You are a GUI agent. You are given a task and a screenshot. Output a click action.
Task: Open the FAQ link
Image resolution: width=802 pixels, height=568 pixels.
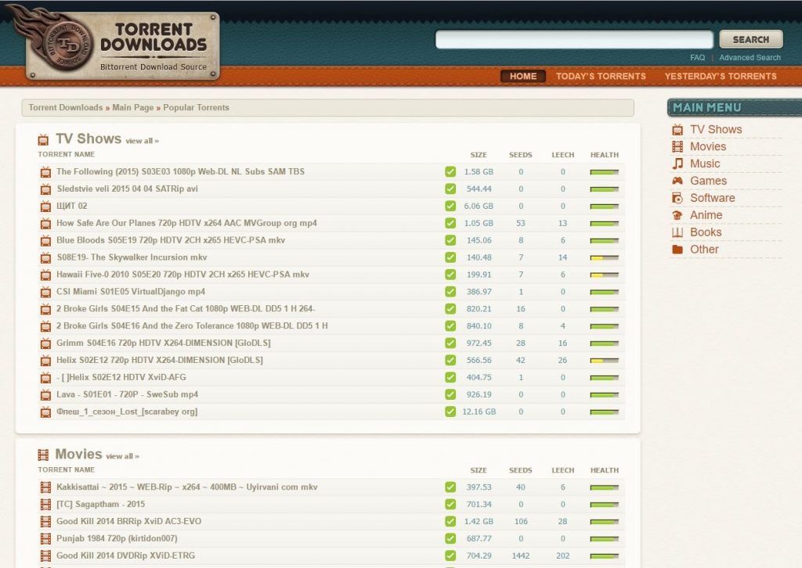[697, 58]
